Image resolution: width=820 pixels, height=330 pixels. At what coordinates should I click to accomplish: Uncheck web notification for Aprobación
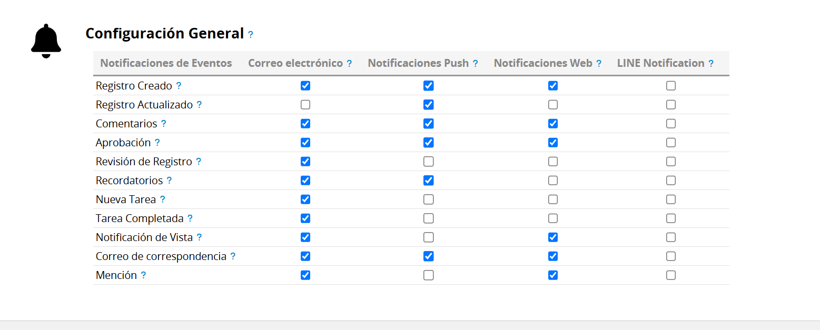[553, 143]
